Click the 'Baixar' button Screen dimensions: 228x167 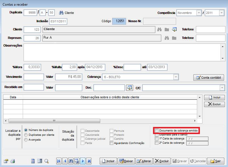(126, 161)
